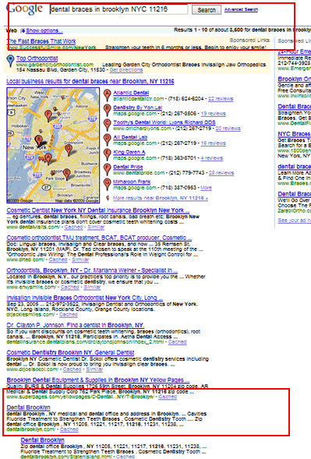Viewport: 311px width, 459px height.
Task: Open Cached for the envysmile.com result
Action: [x=69, y=288]
